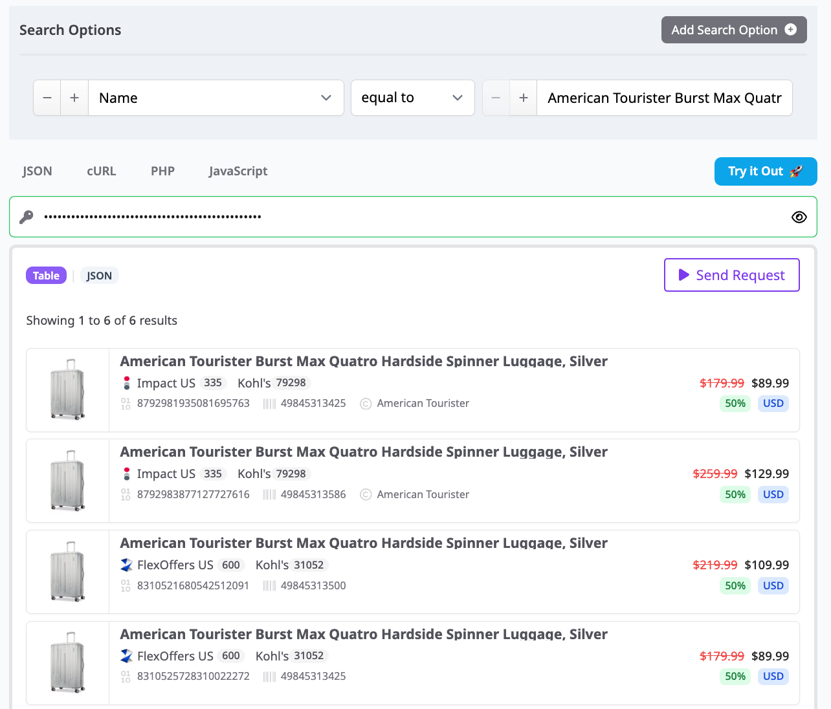Select the Table results view
Viewport: 831px width, 709px height.
click(x=46, y=276)
